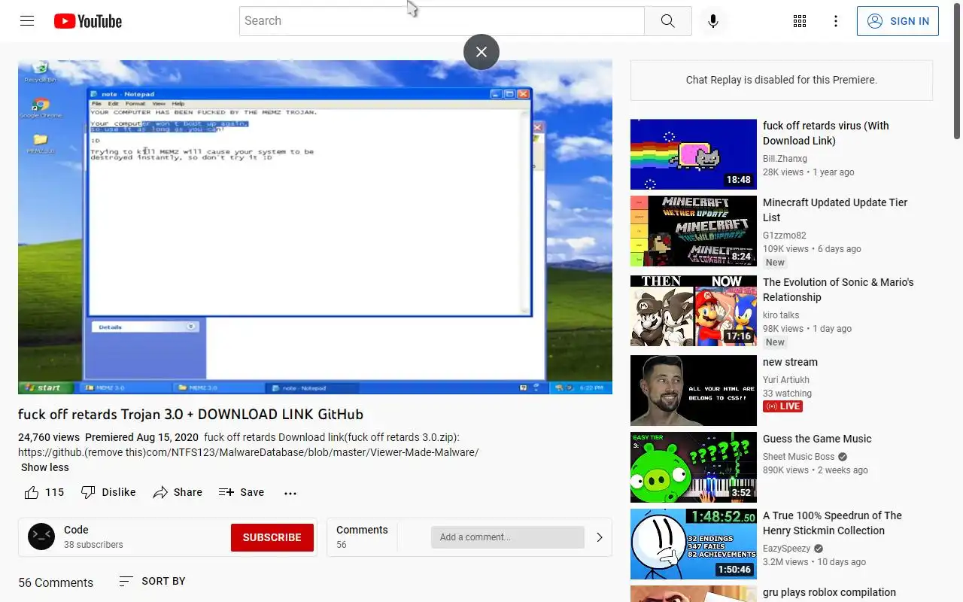This screenshot has width=963, height=602.
Task: Open the Nyan Cat virus video thumbnail
Action: pos(694,154)
